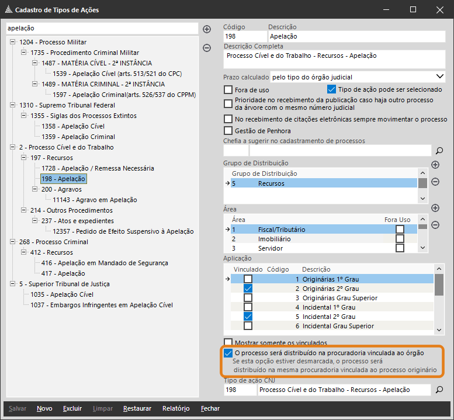This screenshot has width=454, height=420.
Task: Remove the selected Área entry
Action: [x=435, y=225]
